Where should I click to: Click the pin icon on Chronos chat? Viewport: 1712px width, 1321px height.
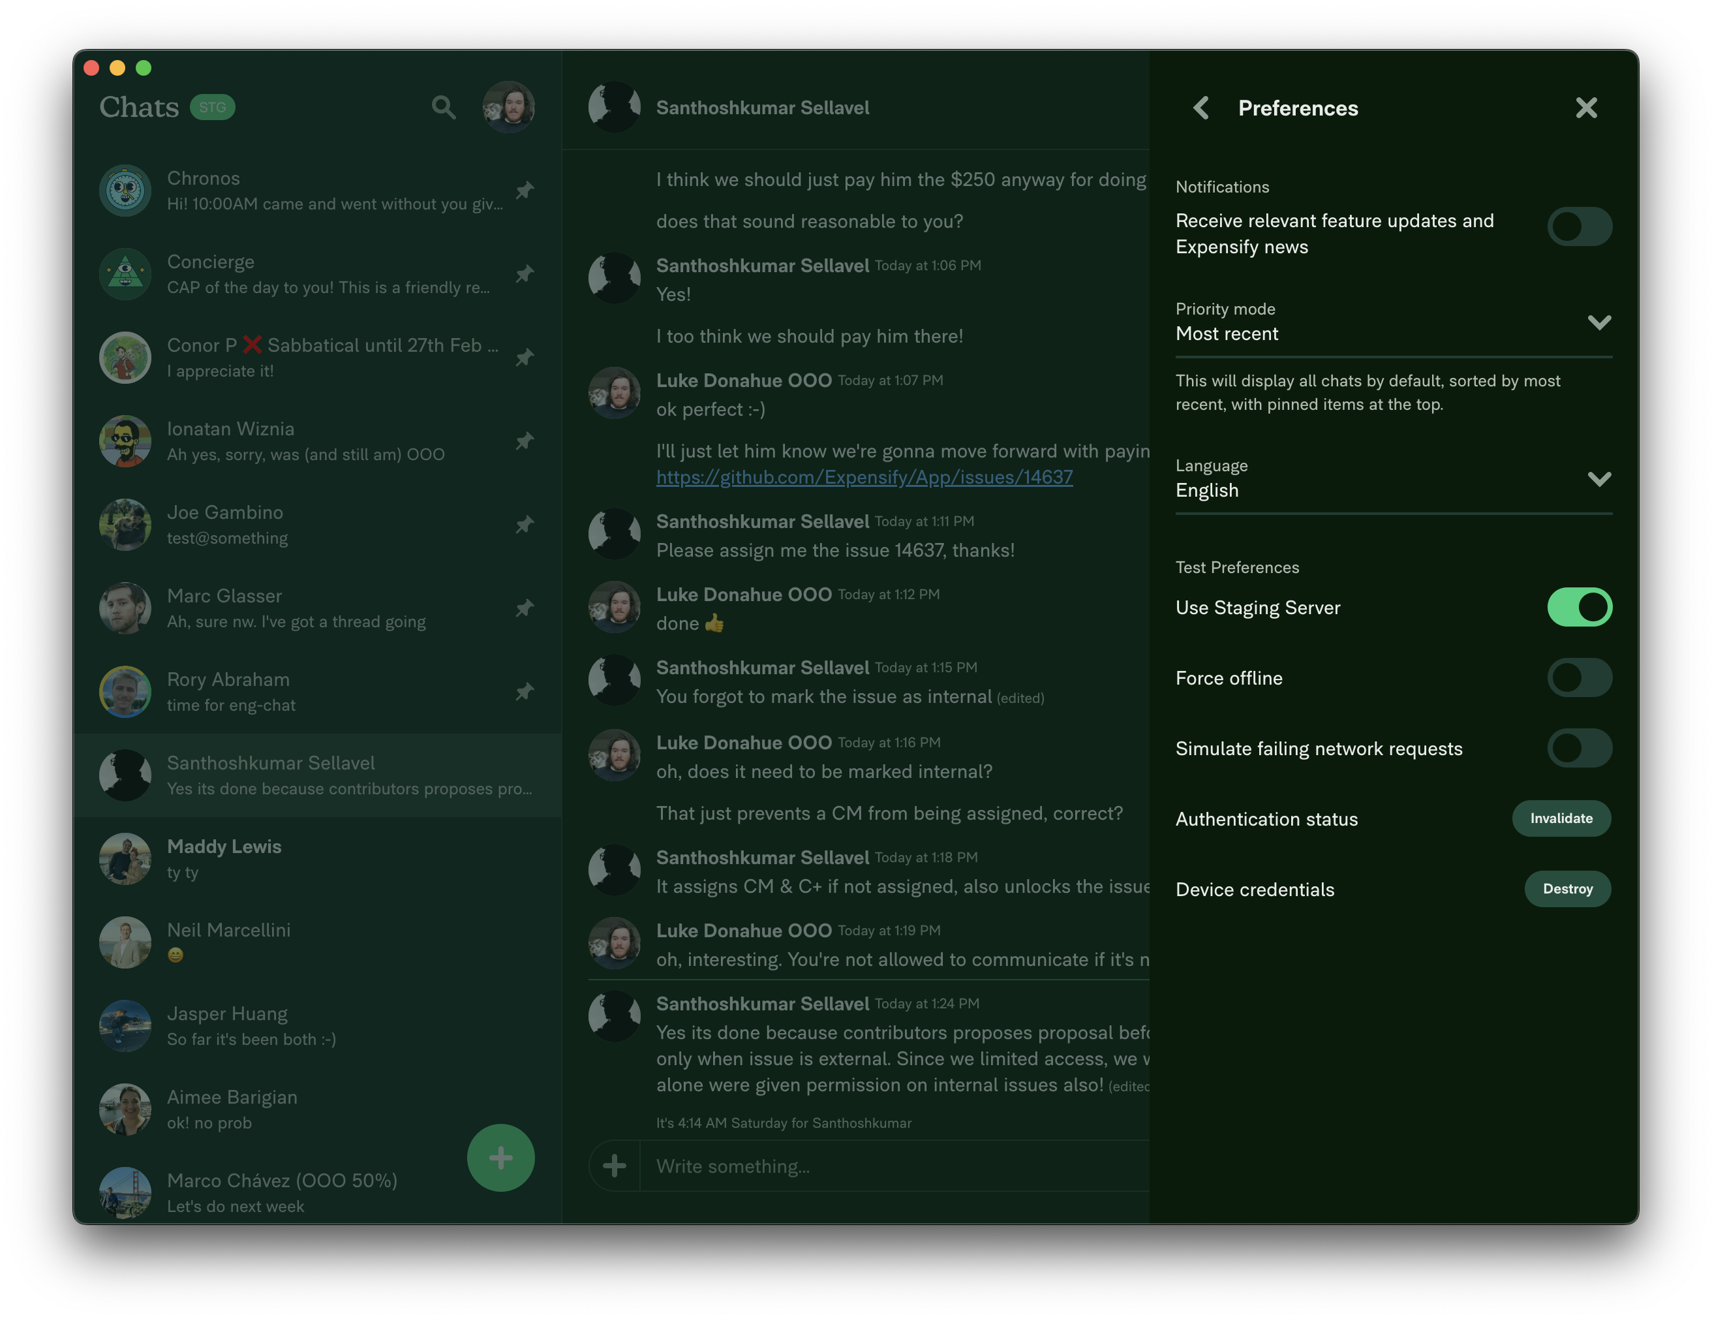click(525, 191)
